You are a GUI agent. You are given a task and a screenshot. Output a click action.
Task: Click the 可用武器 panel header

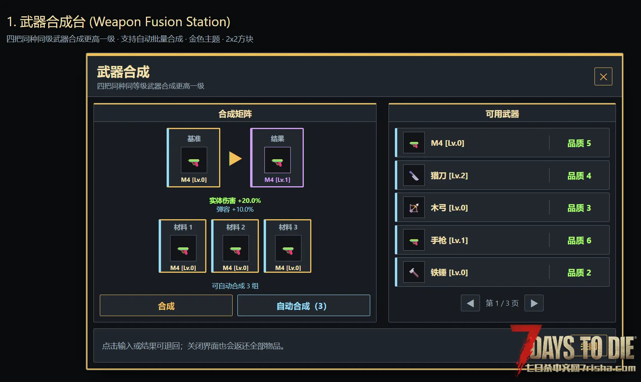click(502, 114)
